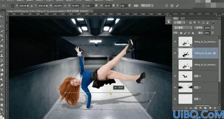
Task: Select the Quick Selection tool
Action: point(2,31)
